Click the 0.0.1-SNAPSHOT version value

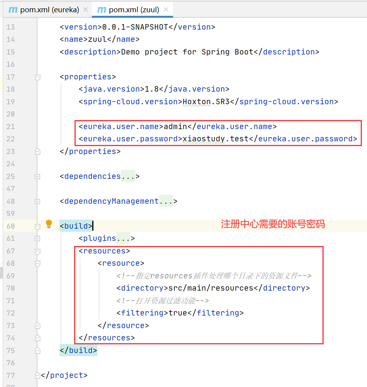tap(135, 27)
